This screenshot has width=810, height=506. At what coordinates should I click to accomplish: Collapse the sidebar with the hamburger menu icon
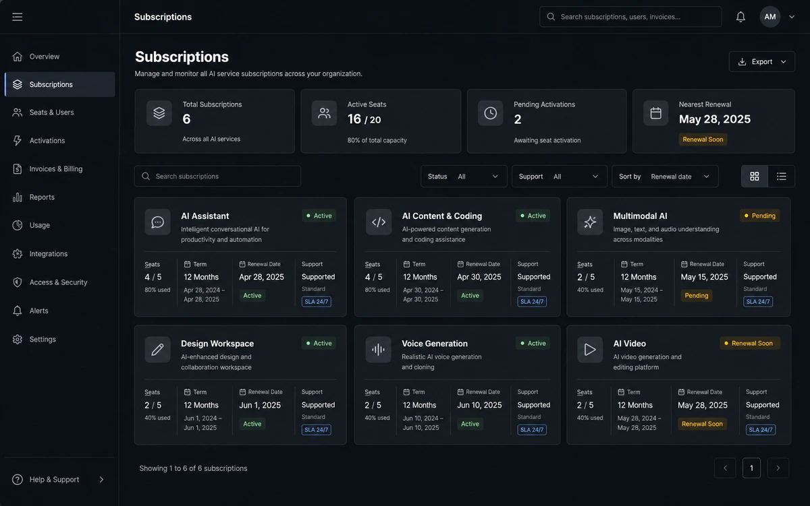coord(18,17)
